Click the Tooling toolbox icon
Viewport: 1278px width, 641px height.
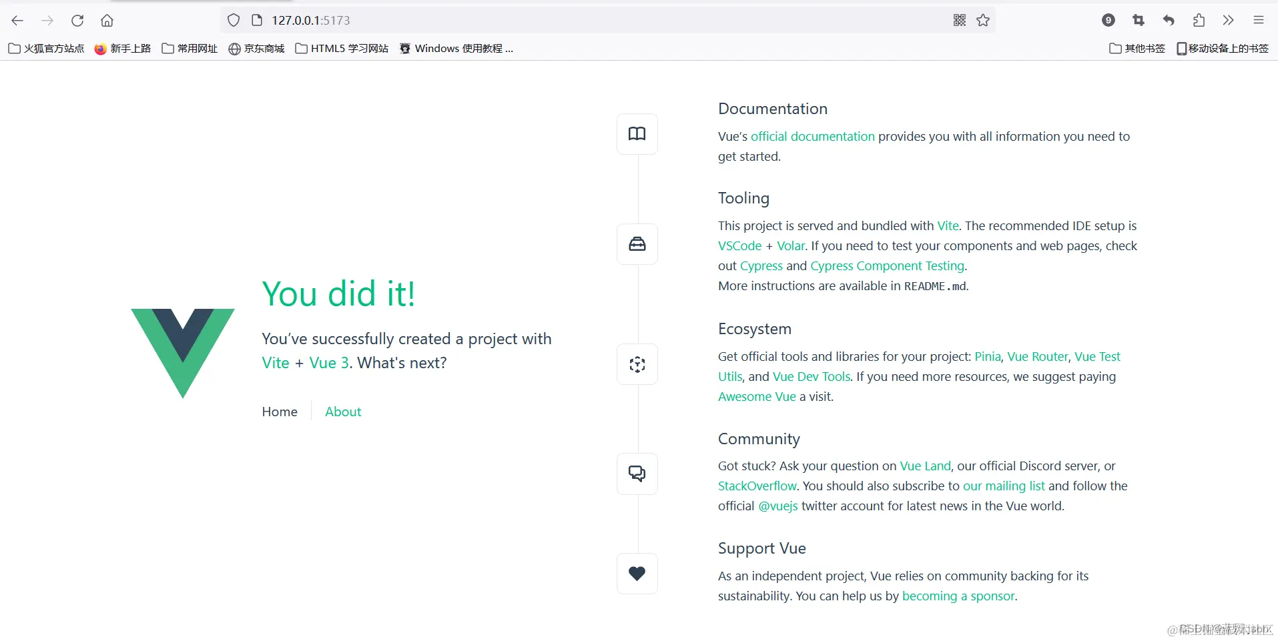coord(637,244)
